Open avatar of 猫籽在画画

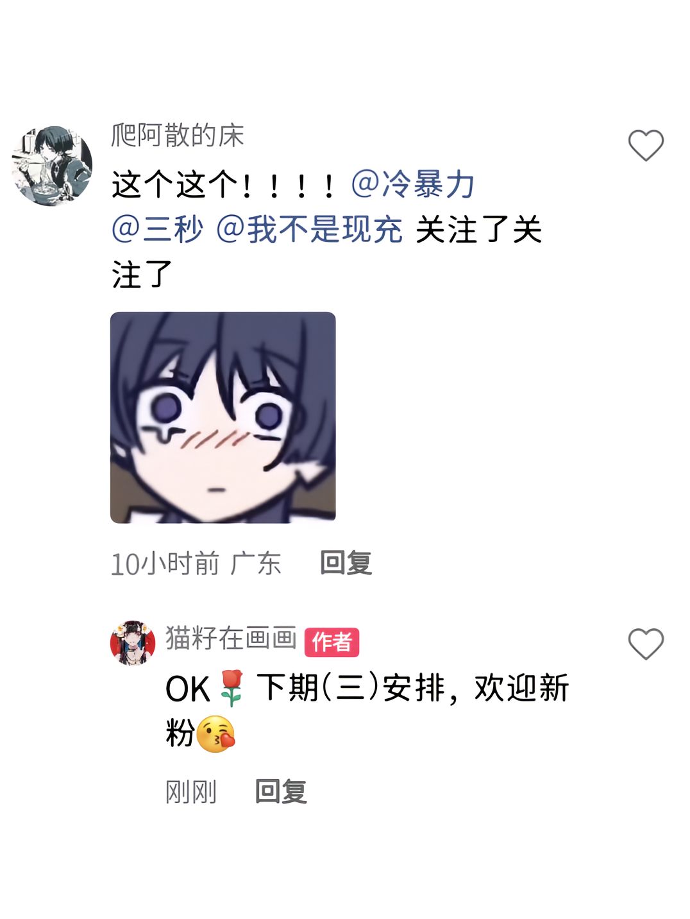(x=133, y=642)
